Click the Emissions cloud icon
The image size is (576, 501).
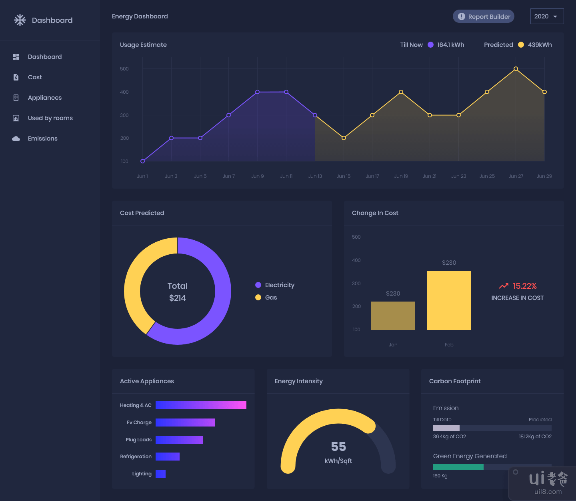point(16,139)
